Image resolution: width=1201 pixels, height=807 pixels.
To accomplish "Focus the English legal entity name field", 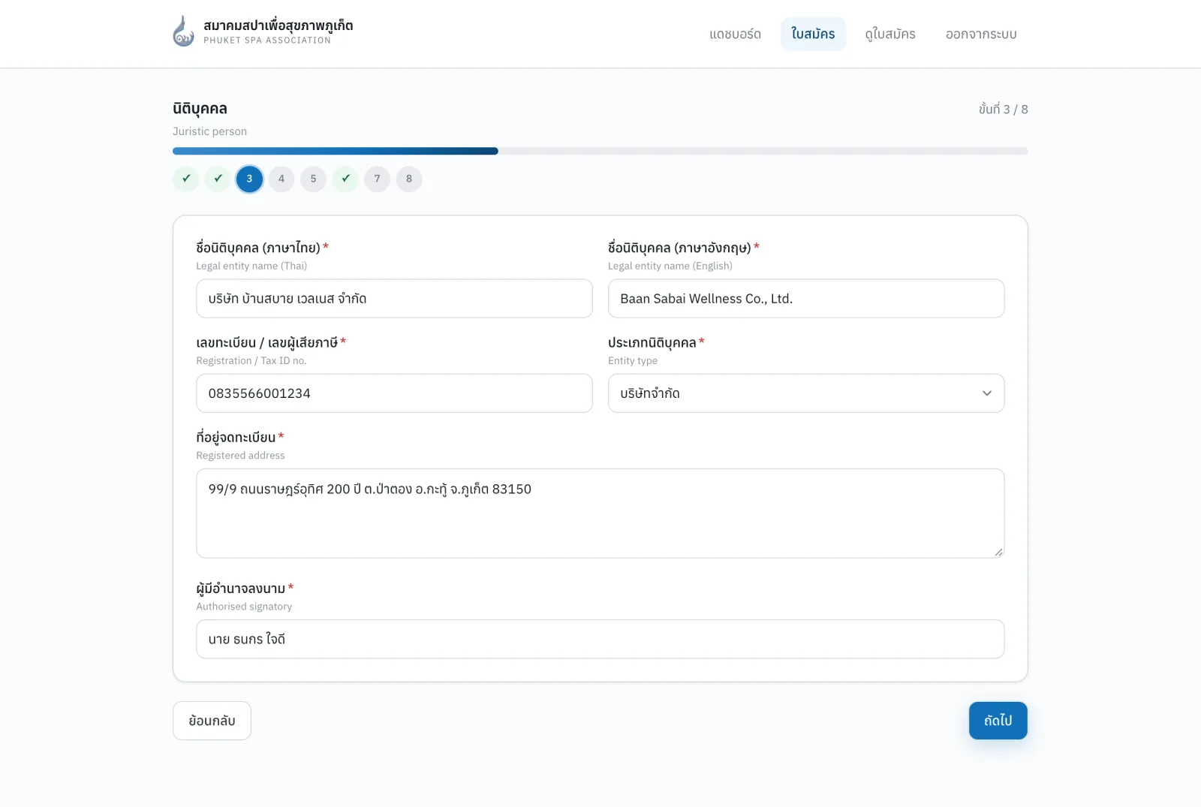I will point(806,299).
